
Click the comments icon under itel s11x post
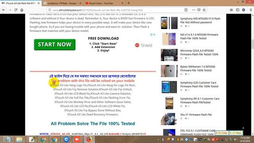(x=186, y=42)
